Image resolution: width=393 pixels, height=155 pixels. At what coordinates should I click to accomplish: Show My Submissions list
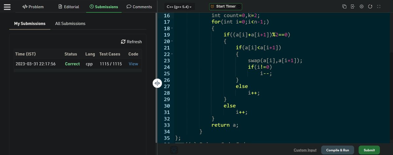point(30,24)
